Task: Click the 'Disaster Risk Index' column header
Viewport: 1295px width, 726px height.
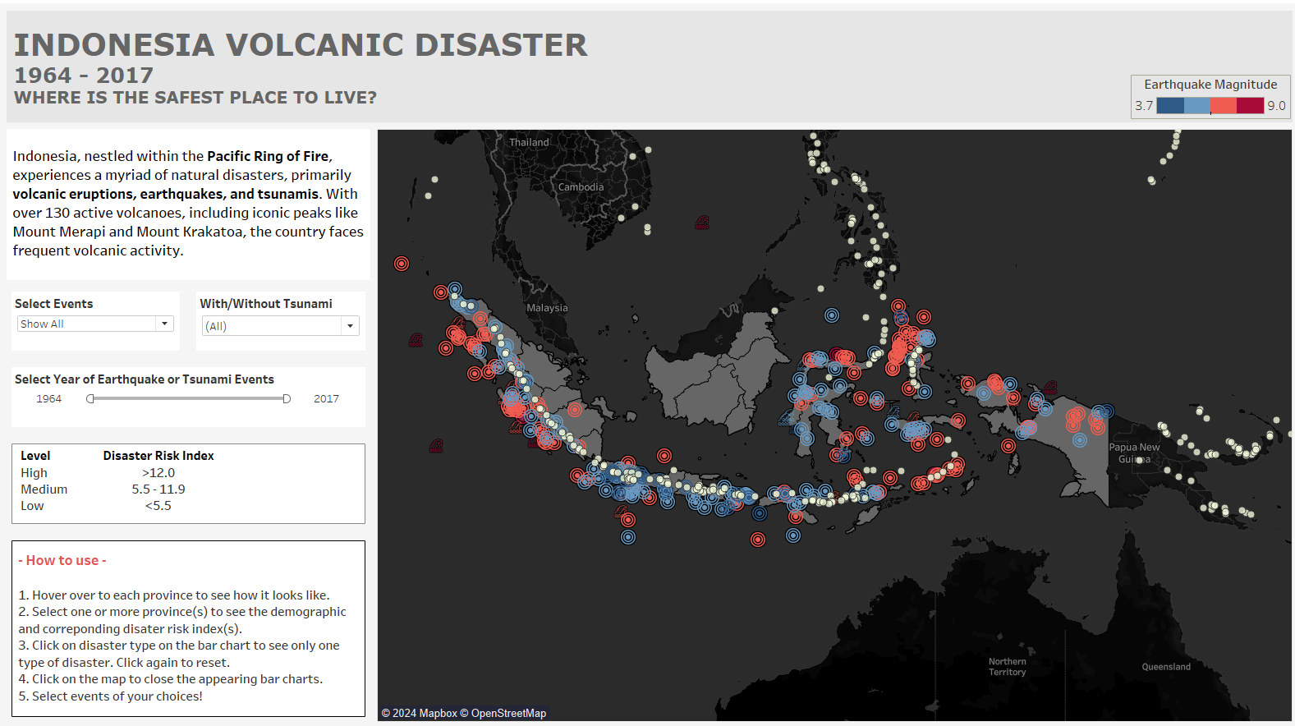Action: [x=158, y=456]
